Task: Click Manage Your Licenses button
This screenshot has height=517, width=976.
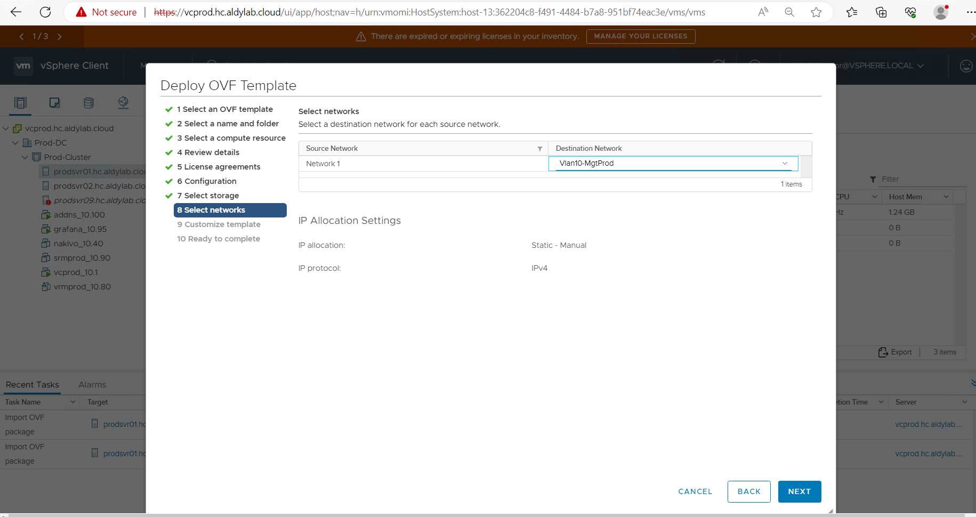Action: [x=640, y=36]
